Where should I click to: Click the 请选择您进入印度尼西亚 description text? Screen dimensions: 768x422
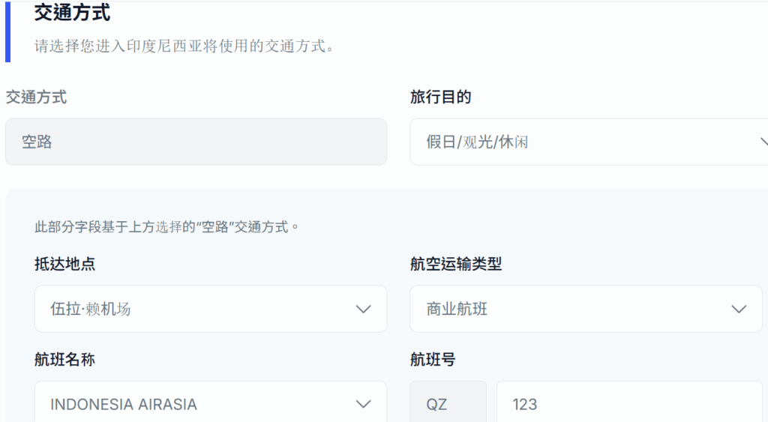pos(184,46)
